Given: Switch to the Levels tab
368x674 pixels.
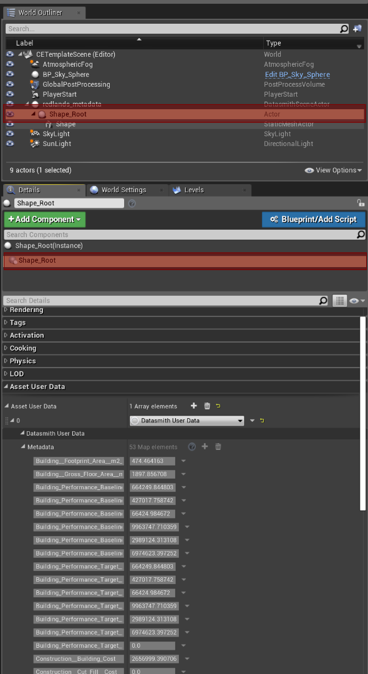Looking at the screenshot, I should click(194, 190).
